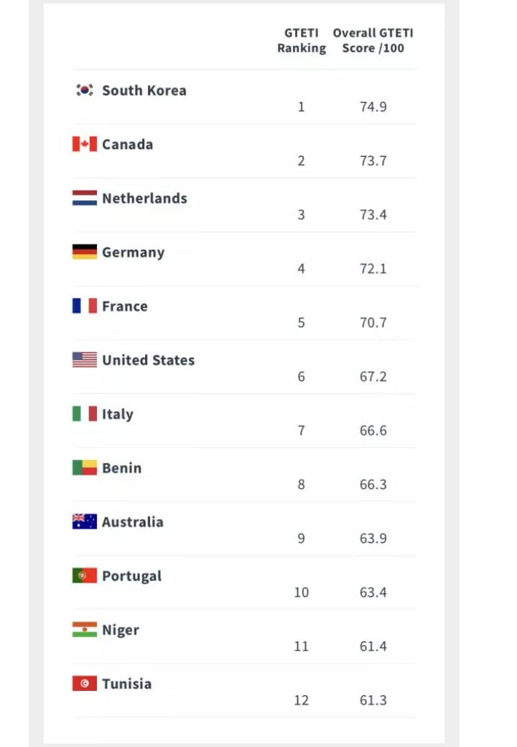The image size is (517, 747).
Task: Click the South Korea flag icon
Action: [85, 91]
